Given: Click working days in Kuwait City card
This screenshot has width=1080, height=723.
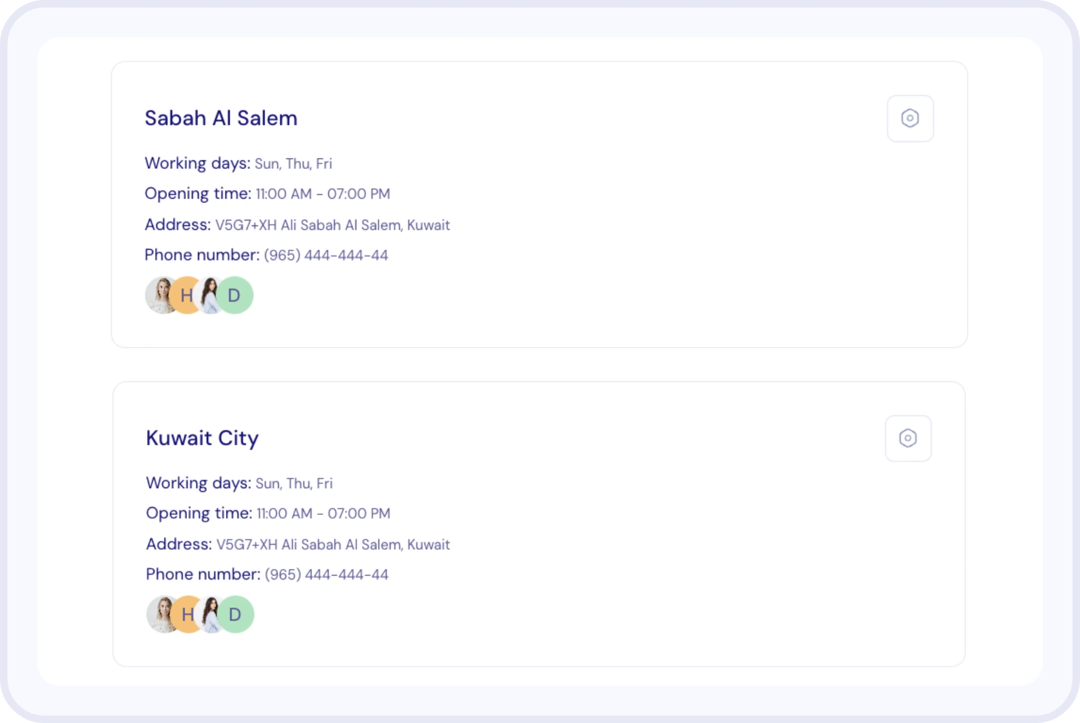Looking at the screenshot, I should 294,483.
